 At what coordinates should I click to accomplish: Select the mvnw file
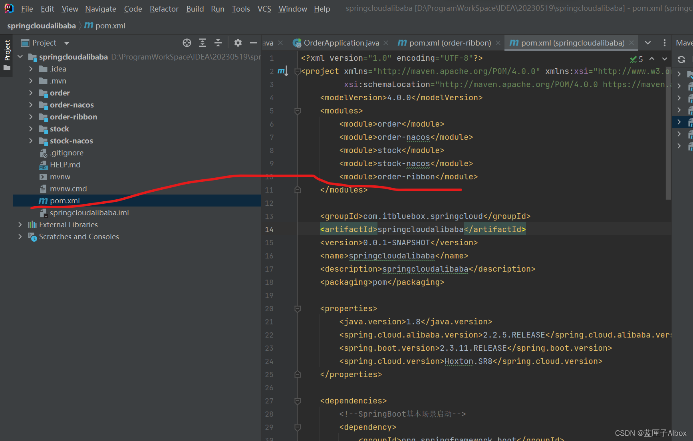point(60,177)
